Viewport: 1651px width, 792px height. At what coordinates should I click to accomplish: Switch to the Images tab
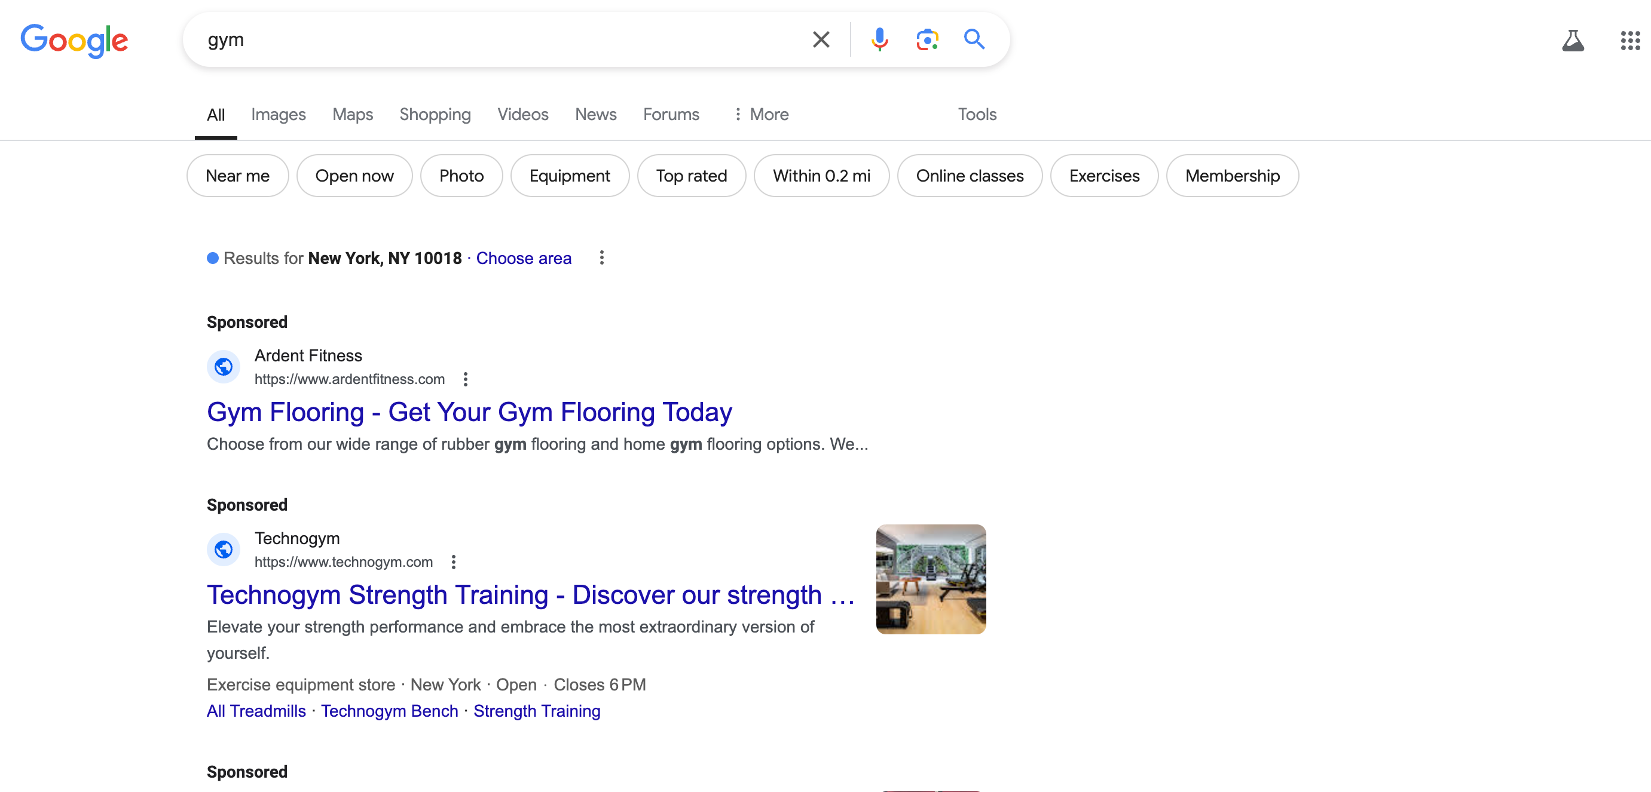pos(278,115)
